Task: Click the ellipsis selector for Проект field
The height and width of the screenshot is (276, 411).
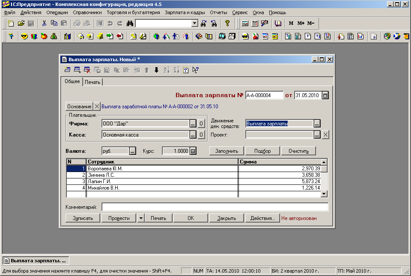Action: 317,135
